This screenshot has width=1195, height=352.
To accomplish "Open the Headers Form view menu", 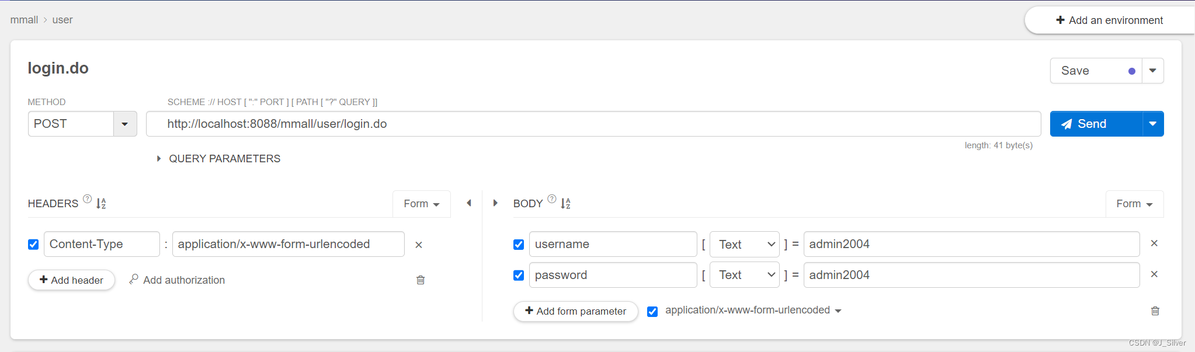I will click(x=421, y=204).
